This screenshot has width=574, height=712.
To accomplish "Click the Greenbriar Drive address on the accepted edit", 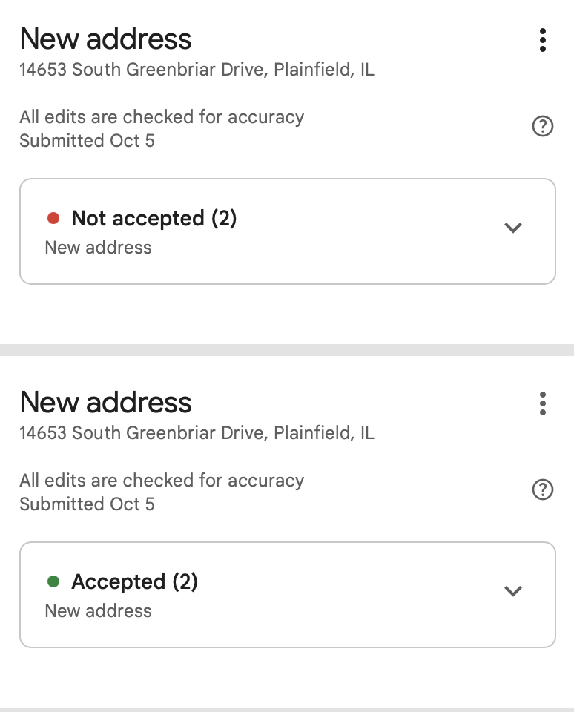I will pyautogui.click(x=197, y=433).
